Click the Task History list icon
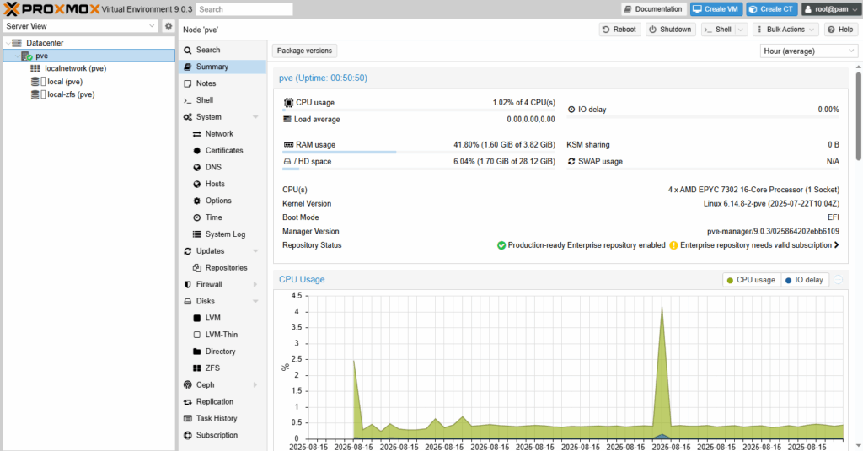The height and width of the screenshot is (451, 863). pyautogui.click(x=188, y=418)
